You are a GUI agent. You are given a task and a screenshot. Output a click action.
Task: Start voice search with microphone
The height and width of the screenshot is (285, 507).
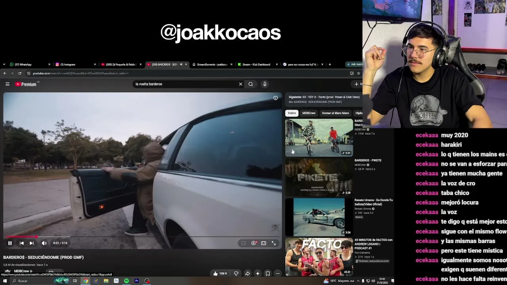[265, 84]
